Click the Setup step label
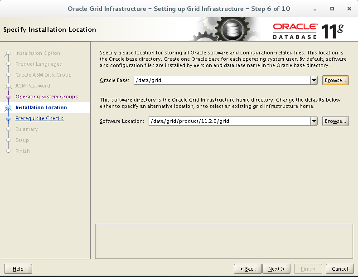This screenshot has width=358, height=277. coord(22,140)
